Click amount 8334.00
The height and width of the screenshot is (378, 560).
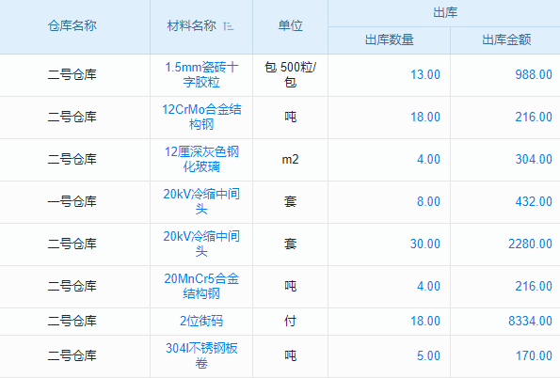[531, 321]
